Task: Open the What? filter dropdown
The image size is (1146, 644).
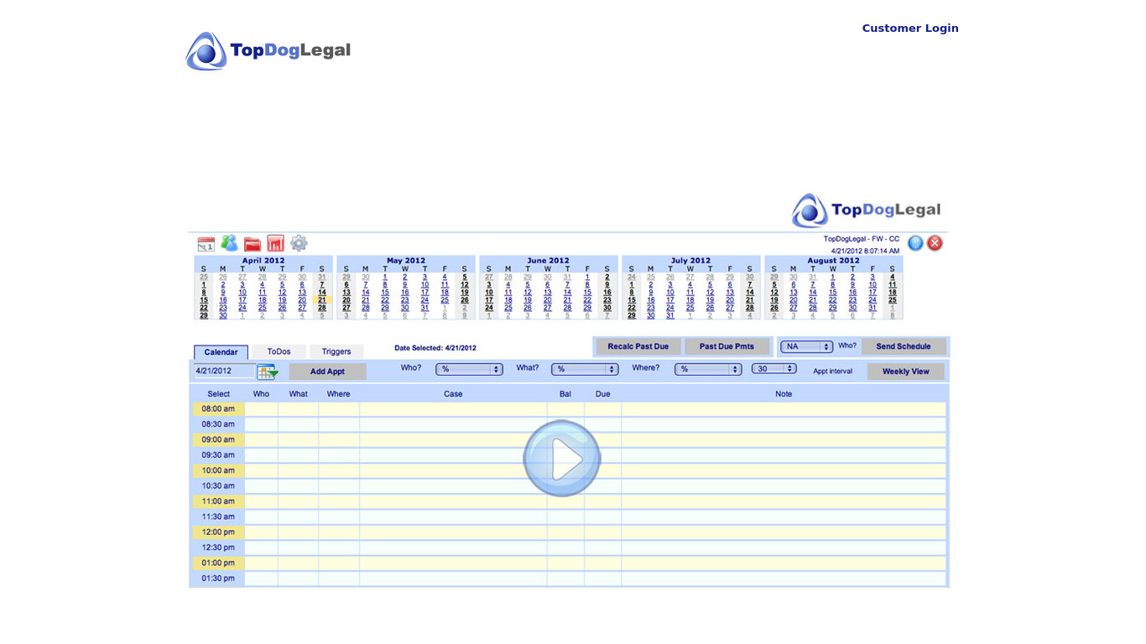Action: click(585, 369)
